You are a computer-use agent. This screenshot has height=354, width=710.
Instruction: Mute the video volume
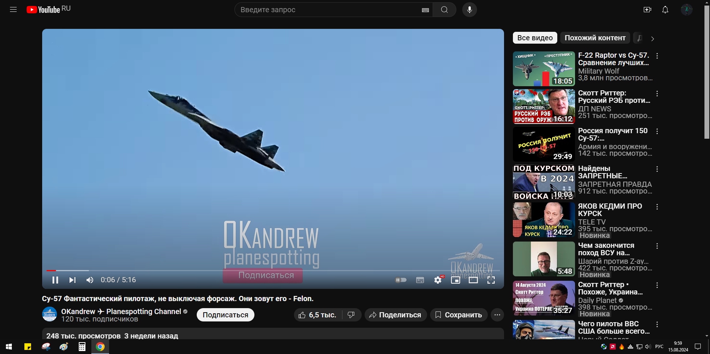pos(90,280)
